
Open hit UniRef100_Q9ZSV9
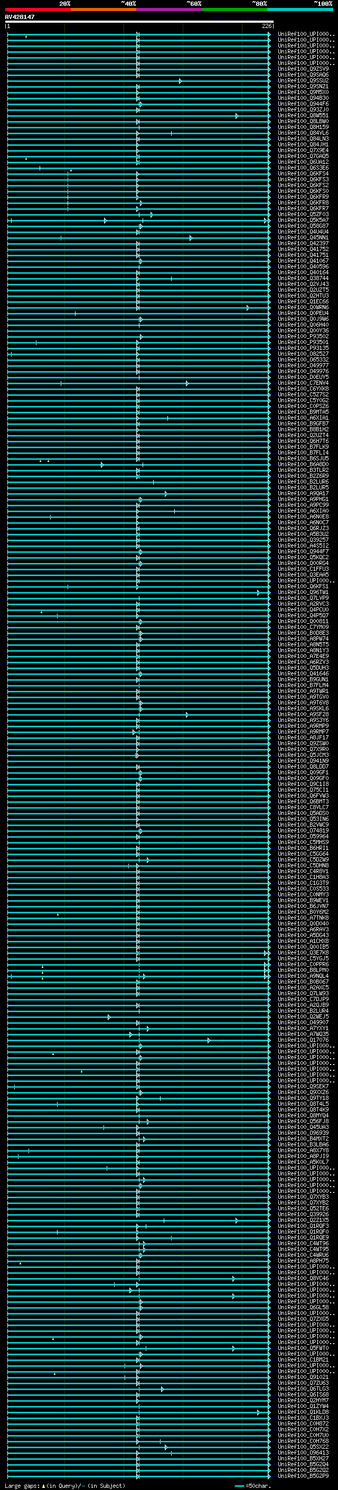tap(303, 69)
